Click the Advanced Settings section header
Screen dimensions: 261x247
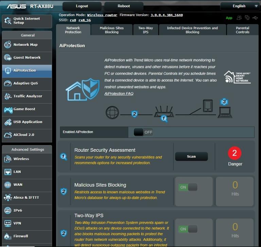27,149
